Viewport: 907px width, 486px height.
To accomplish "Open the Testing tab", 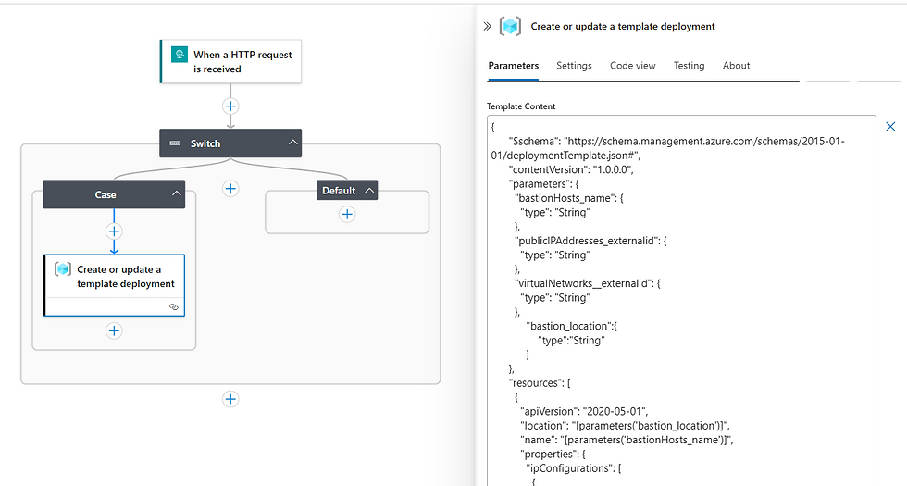I will (689, 66).
